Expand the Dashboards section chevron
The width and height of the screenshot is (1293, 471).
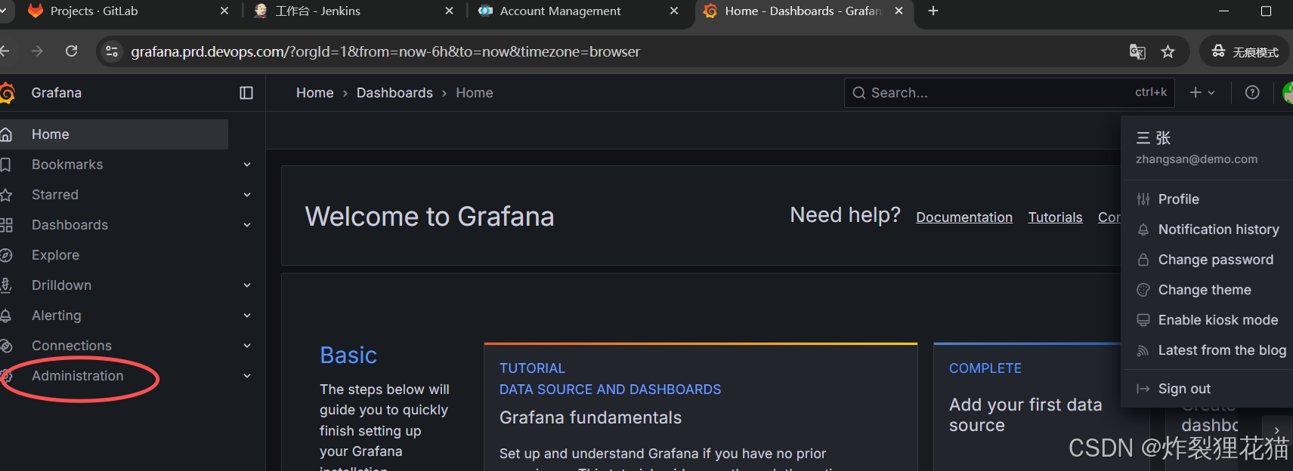[x=247, y=225]
